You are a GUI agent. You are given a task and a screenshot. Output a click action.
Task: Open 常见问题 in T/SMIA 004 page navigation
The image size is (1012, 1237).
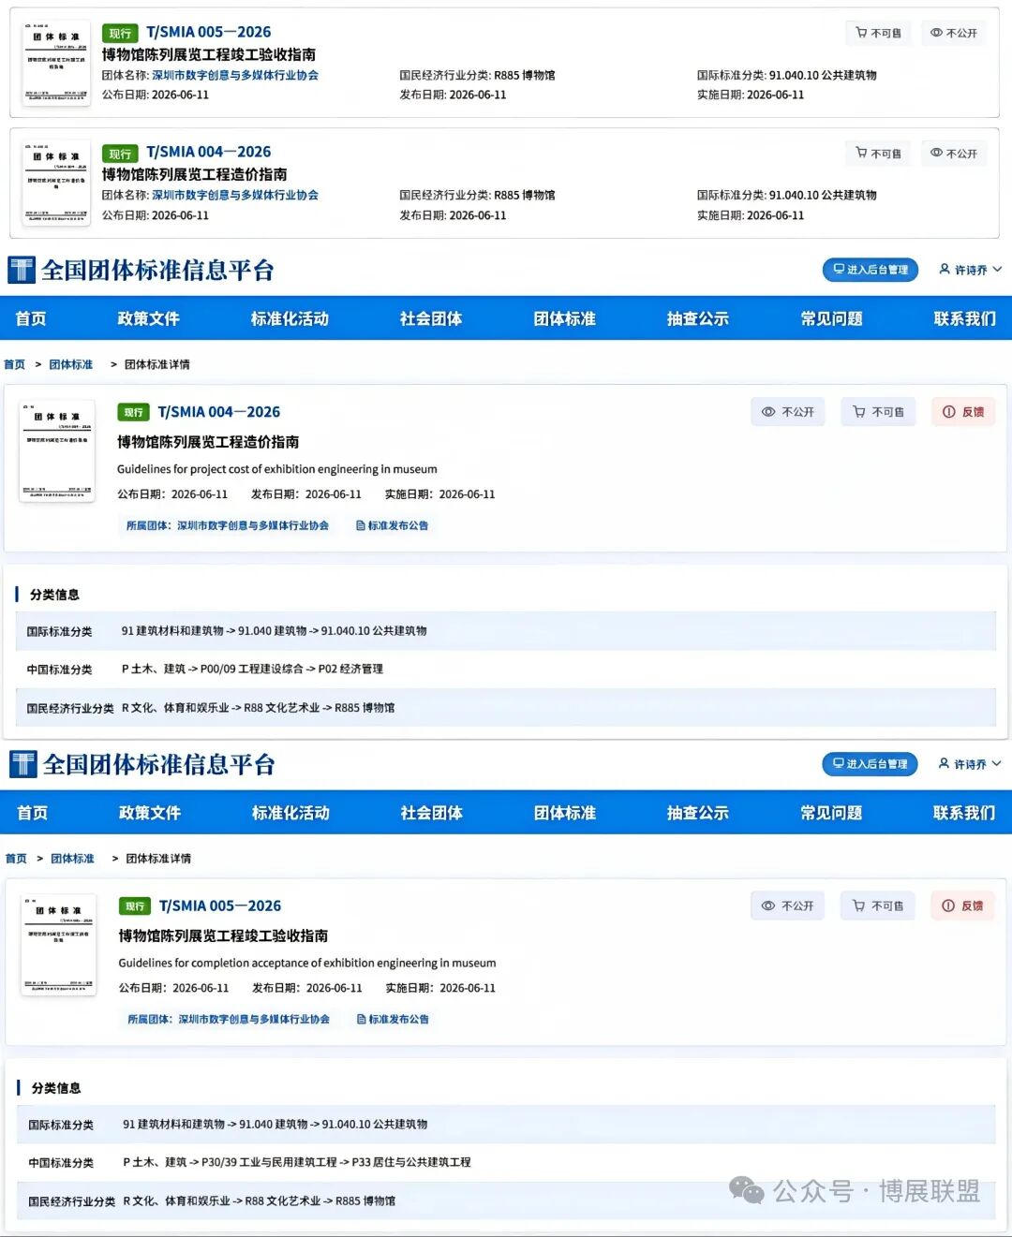832,318
